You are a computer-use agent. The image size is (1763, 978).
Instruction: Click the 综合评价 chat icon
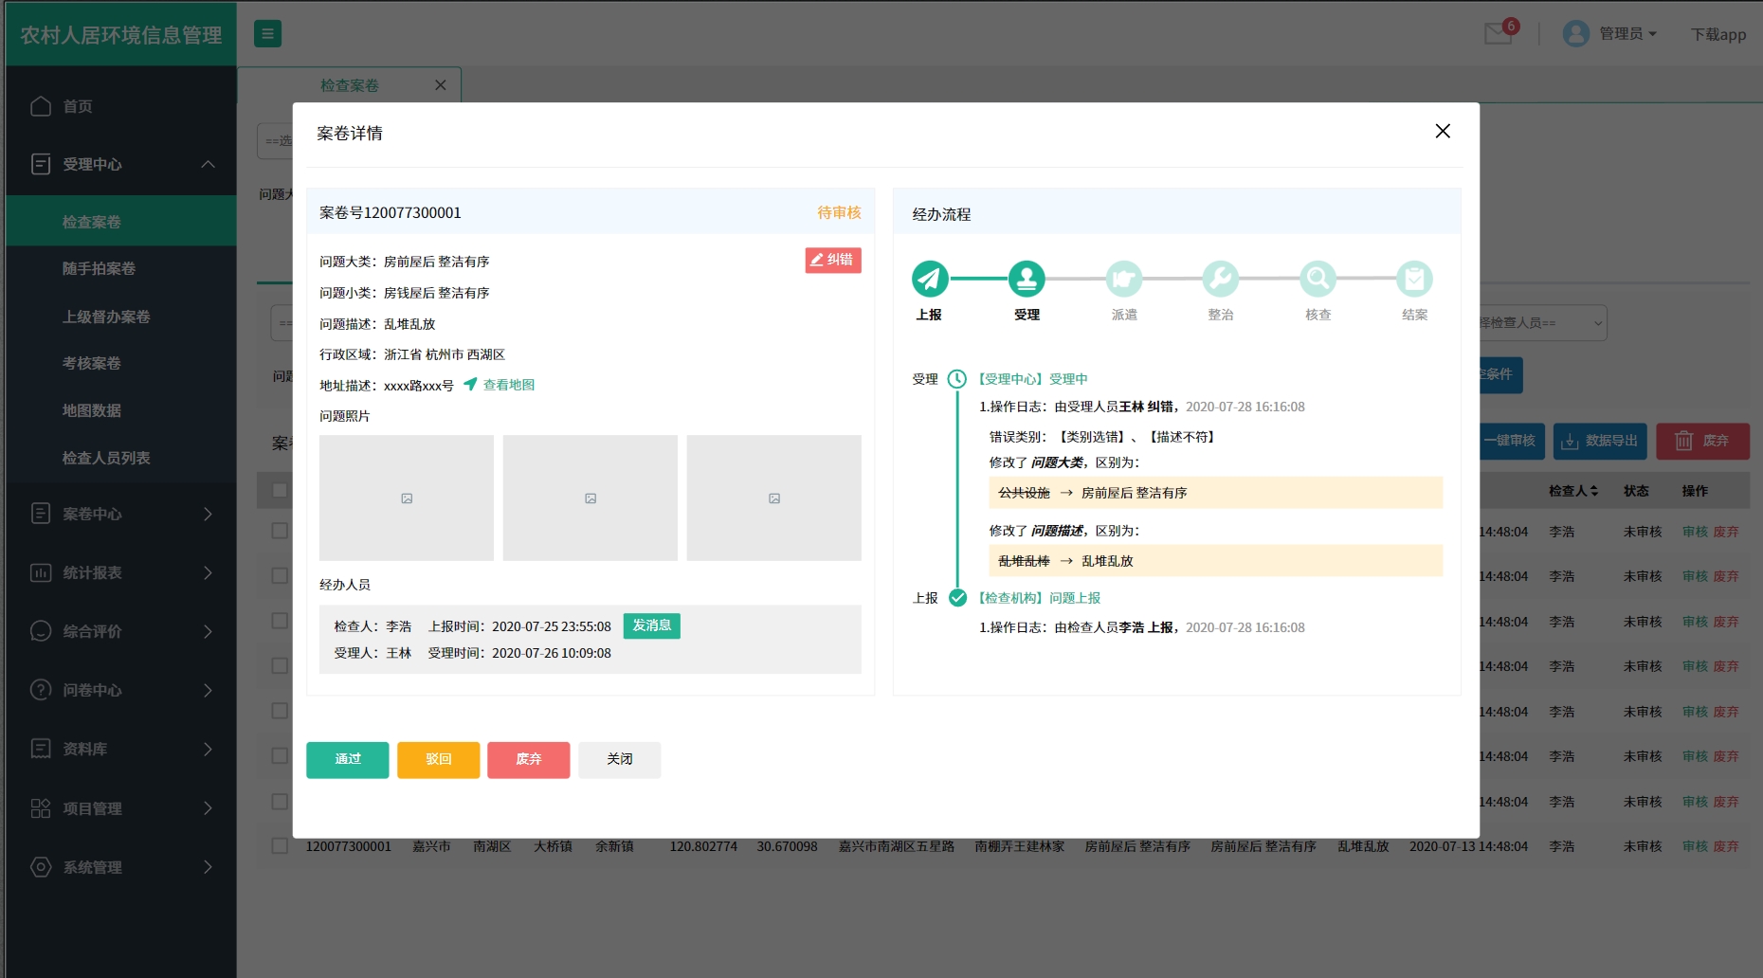pos(41,631)
